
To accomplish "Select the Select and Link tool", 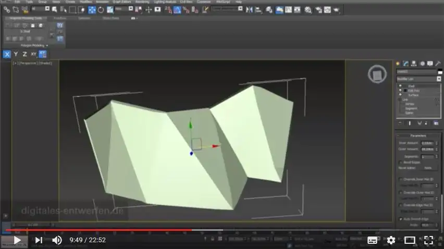I will click(x=7, y=10).
